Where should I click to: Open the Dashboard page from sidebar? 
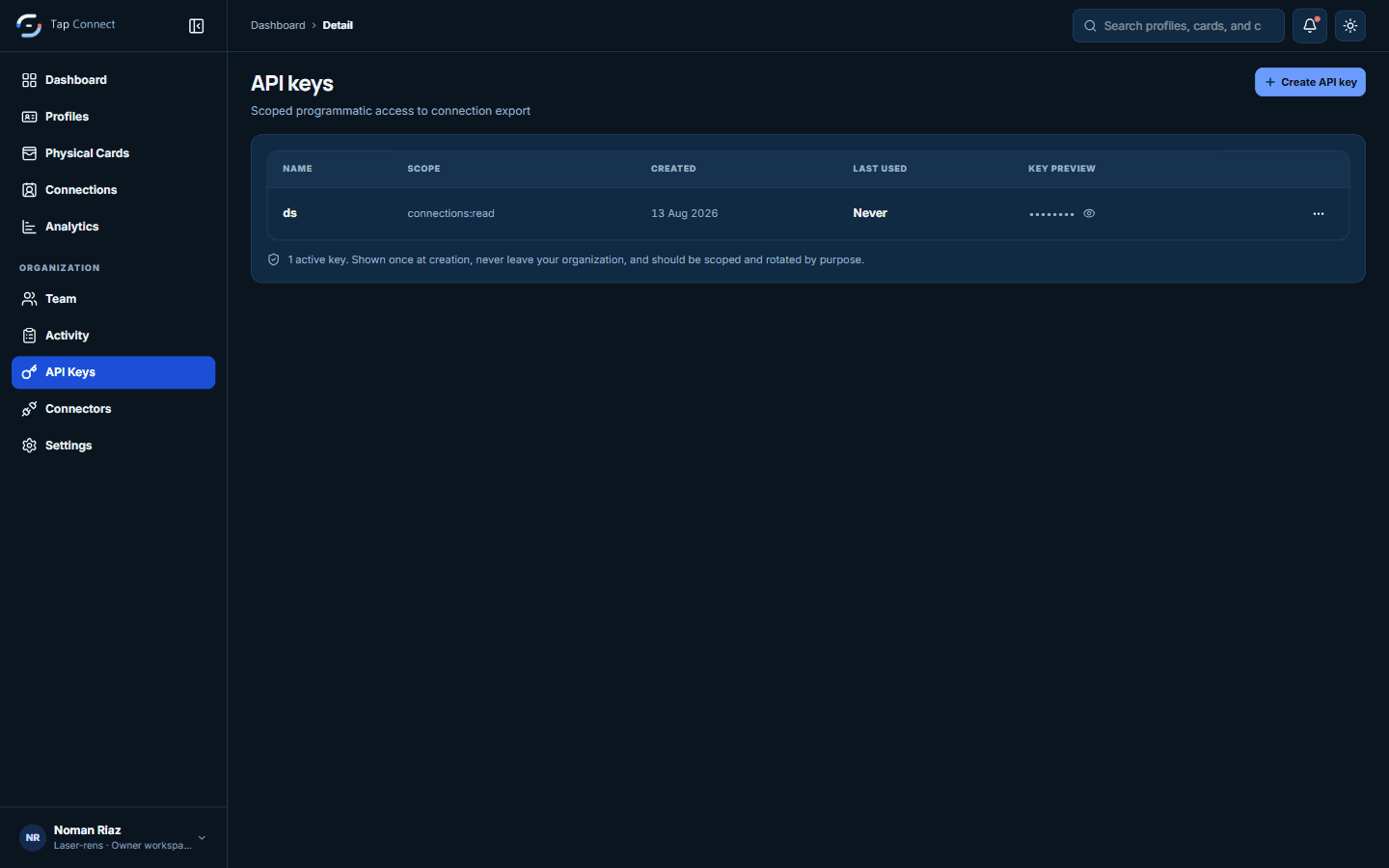point(113,80)
